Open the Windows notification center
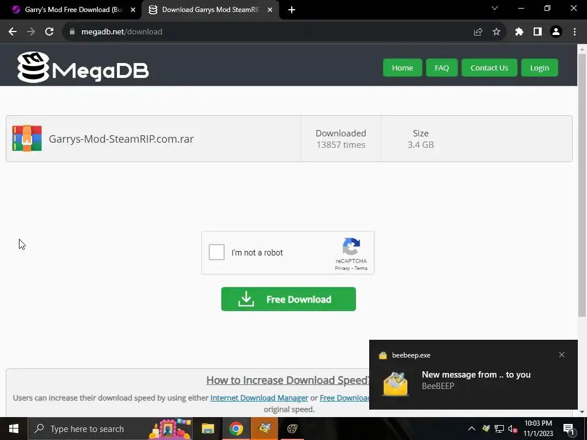The image size is (587, 440). [569, 429]
